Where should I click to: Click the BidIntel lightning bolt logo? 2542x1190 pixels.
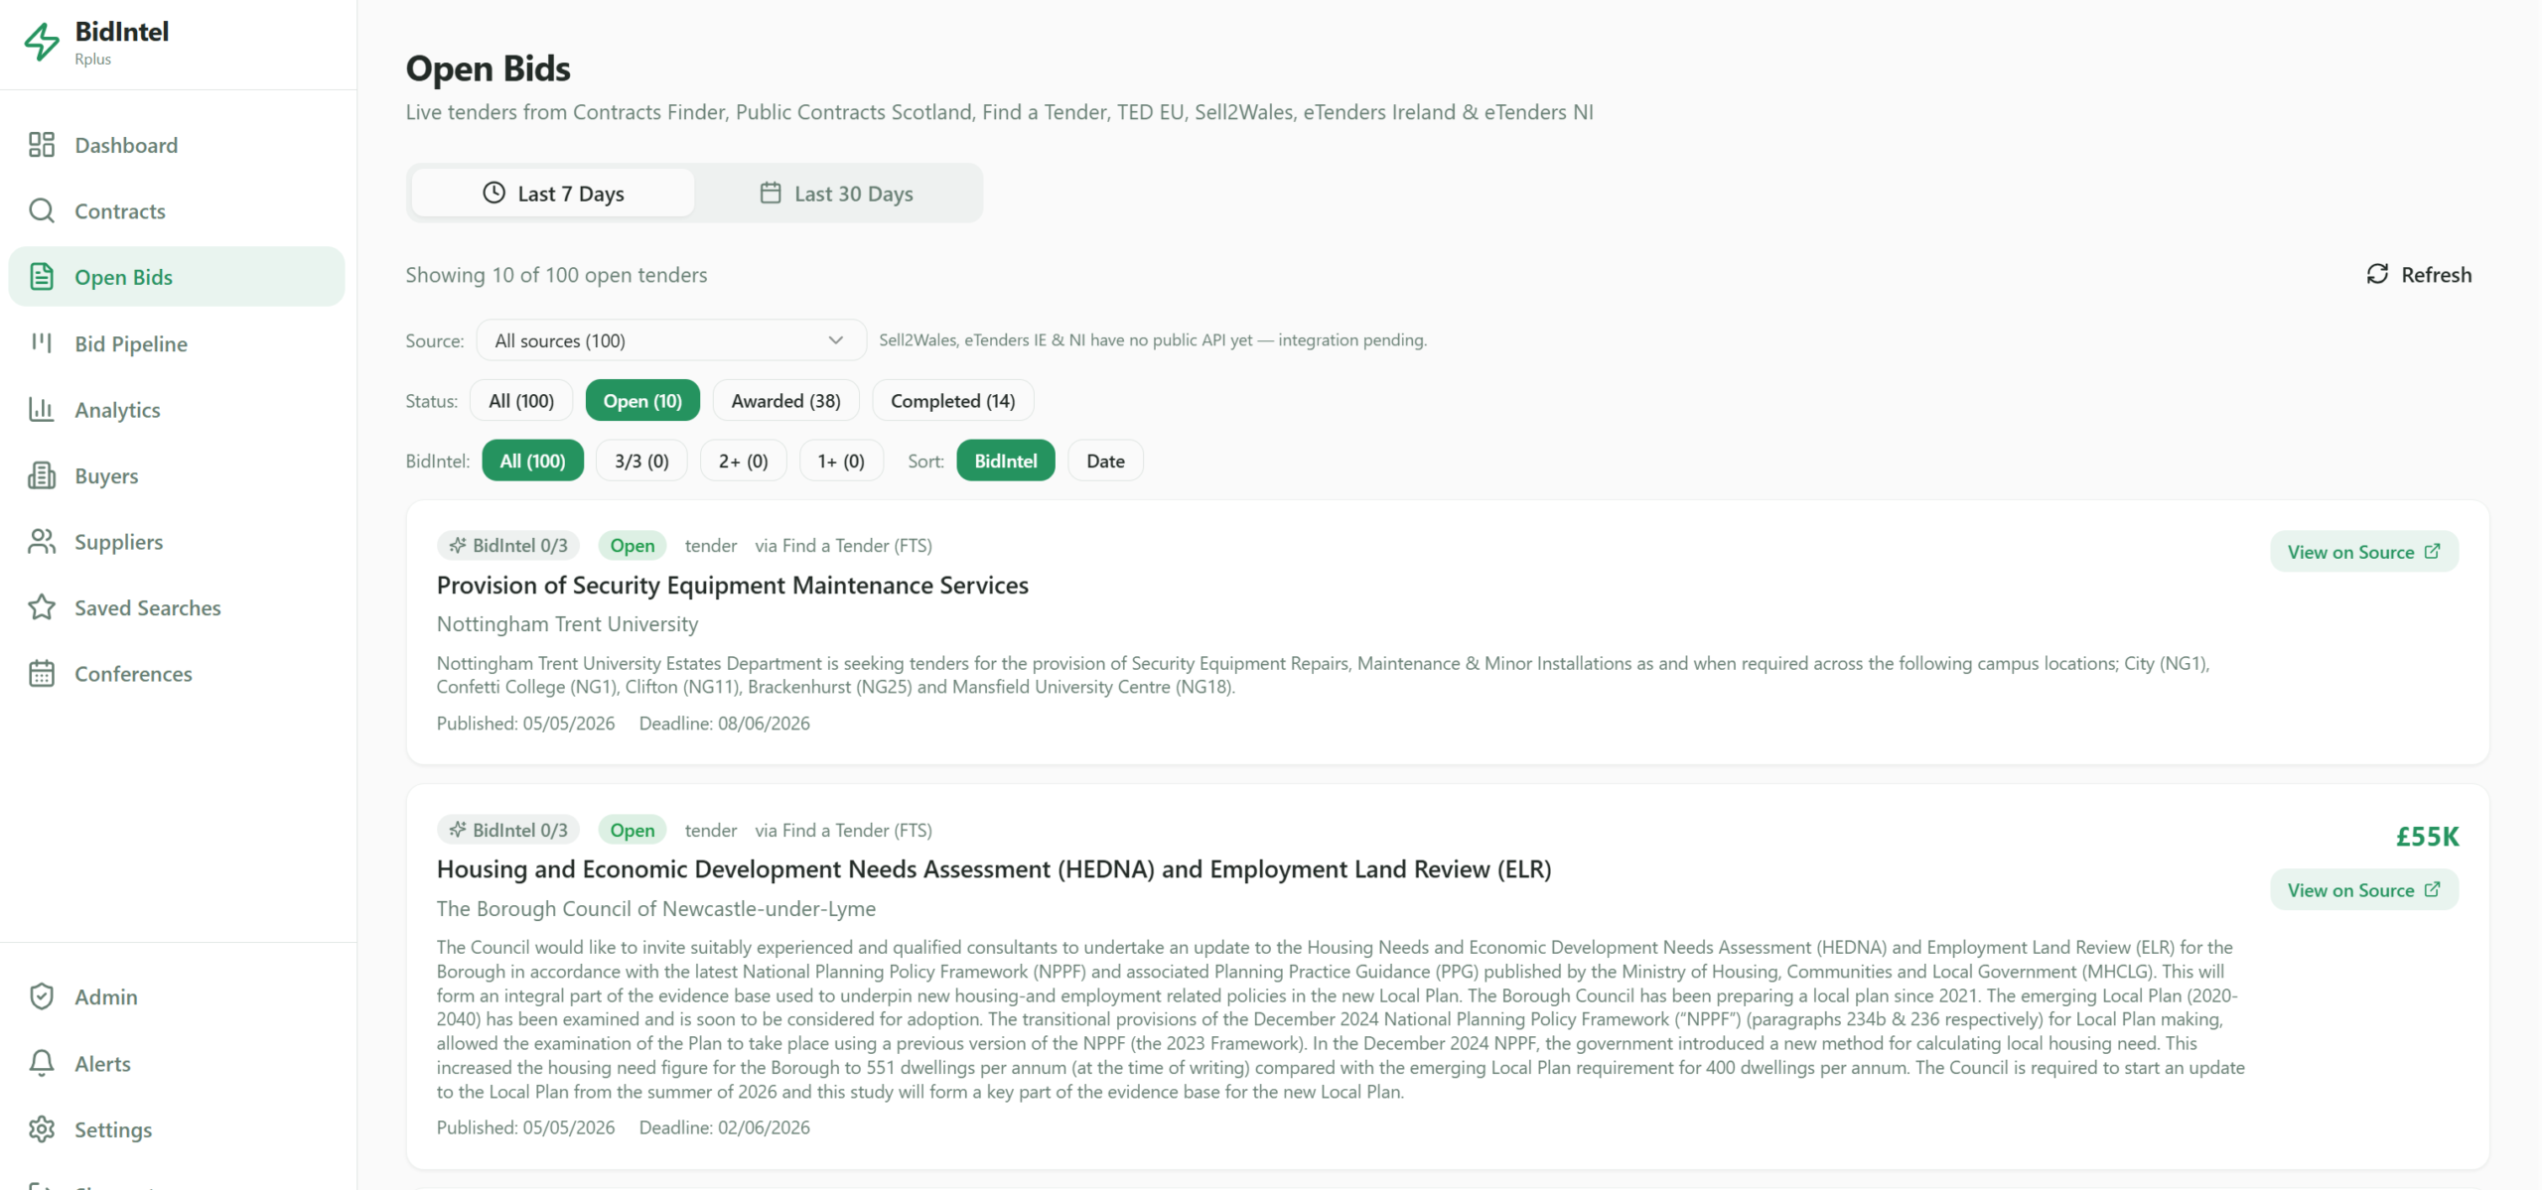42,42
